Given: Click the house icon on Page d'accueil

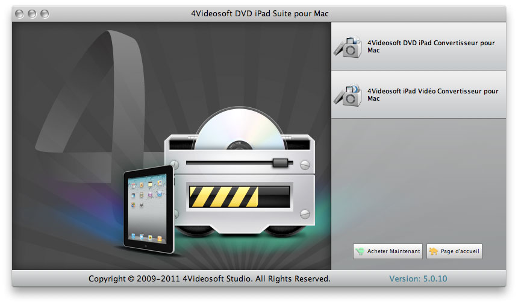Looking at the screenshot, I should (x=434, y=251).
